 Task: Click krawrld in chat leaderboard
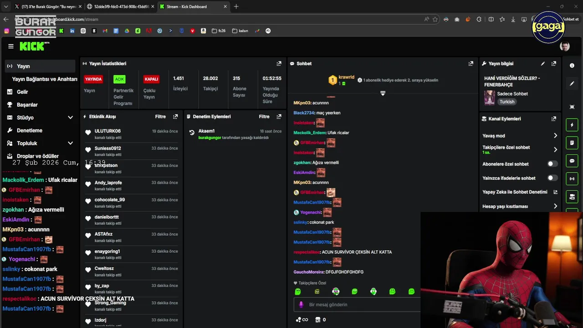pos(347,77)
